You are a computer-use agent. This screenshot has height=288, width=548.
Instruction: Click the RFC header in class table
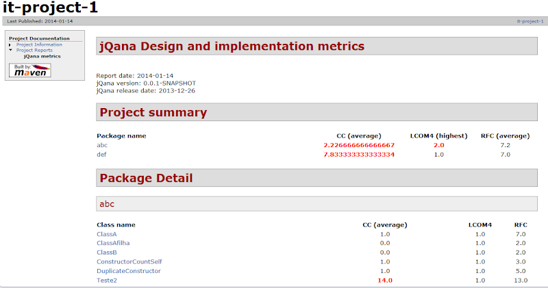[521, 225]
